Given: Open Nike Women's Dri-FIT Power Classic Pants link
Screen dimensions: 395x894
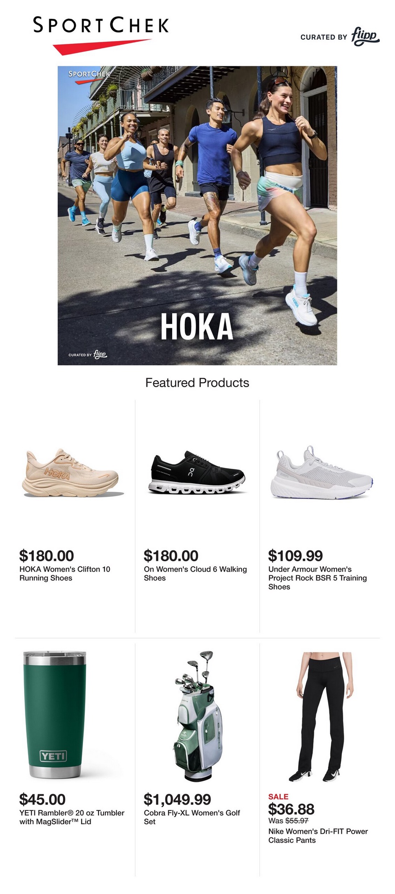Looking at the screenshot, I should (318, 836).
